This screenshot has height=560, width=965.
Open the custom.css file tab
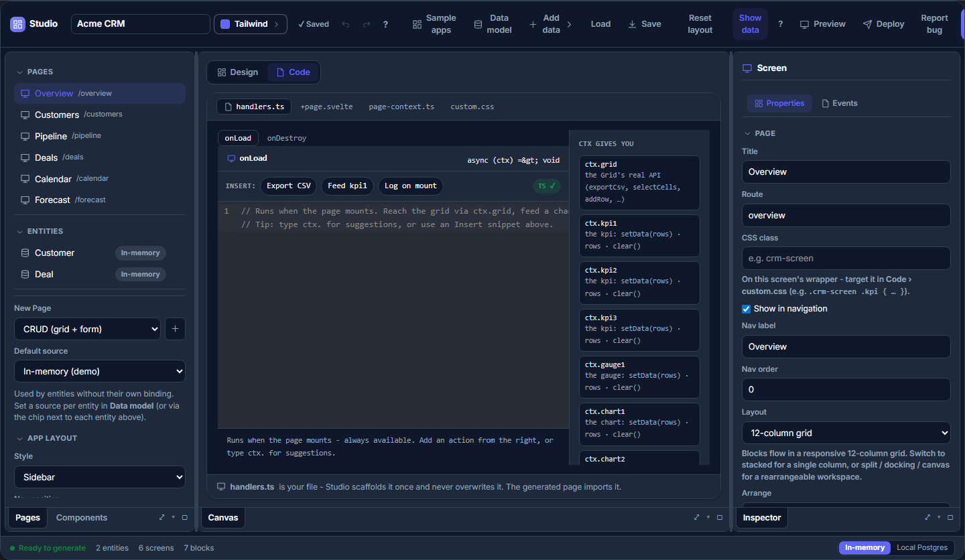(472, 107)
